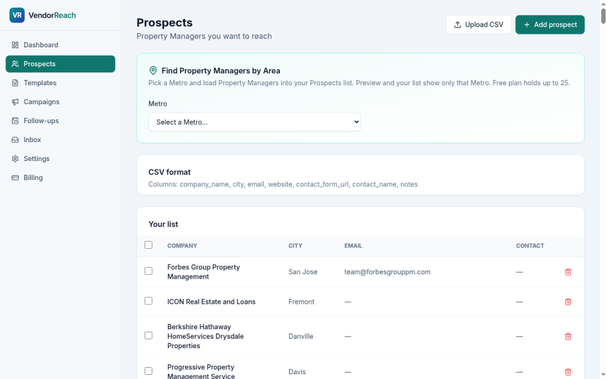Go to the Billing page
The width and height of the screenshot is (607, 379).
[60, 178]
